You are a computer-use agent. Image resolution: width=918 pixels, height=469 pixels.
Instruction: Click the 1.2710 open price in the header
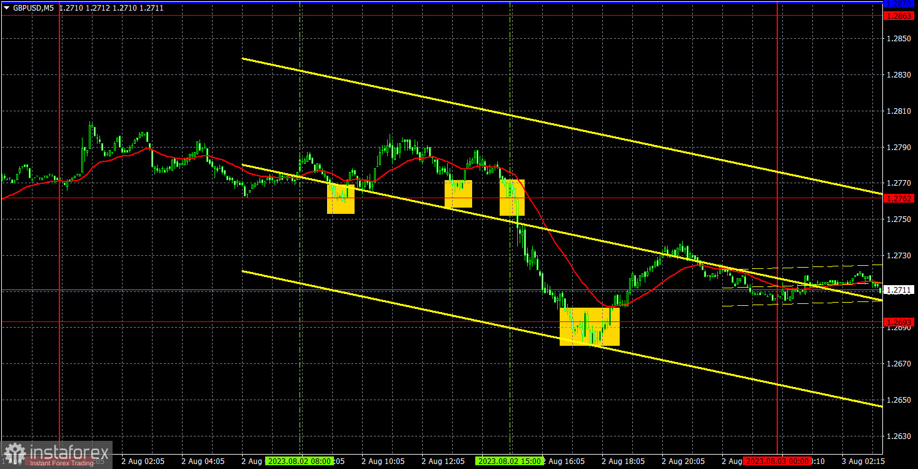tap(71, 8)
